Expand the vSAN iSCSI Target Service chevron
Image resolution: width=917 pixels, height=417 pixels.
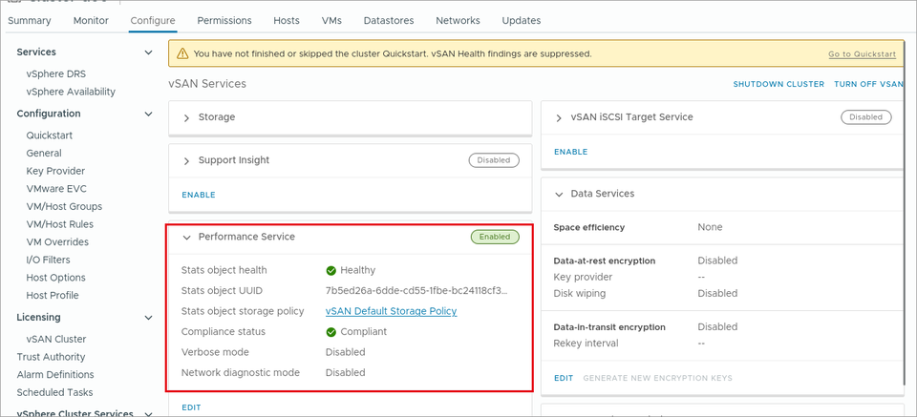[x=559, y=118]
